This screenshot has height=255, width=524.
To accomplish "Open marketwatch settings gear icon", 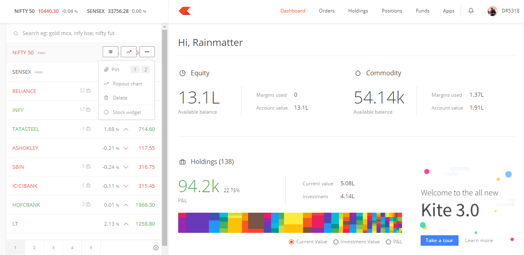I will tap(156, 248).
